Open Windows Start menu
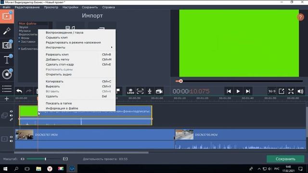 (5, 169)
